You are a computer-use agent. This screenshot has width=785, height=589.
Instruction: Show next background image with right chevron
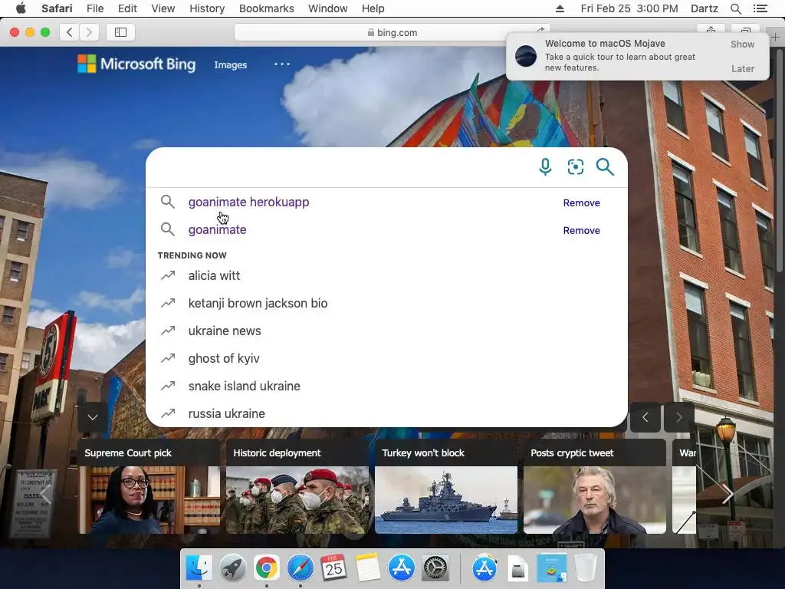(678, 417)
